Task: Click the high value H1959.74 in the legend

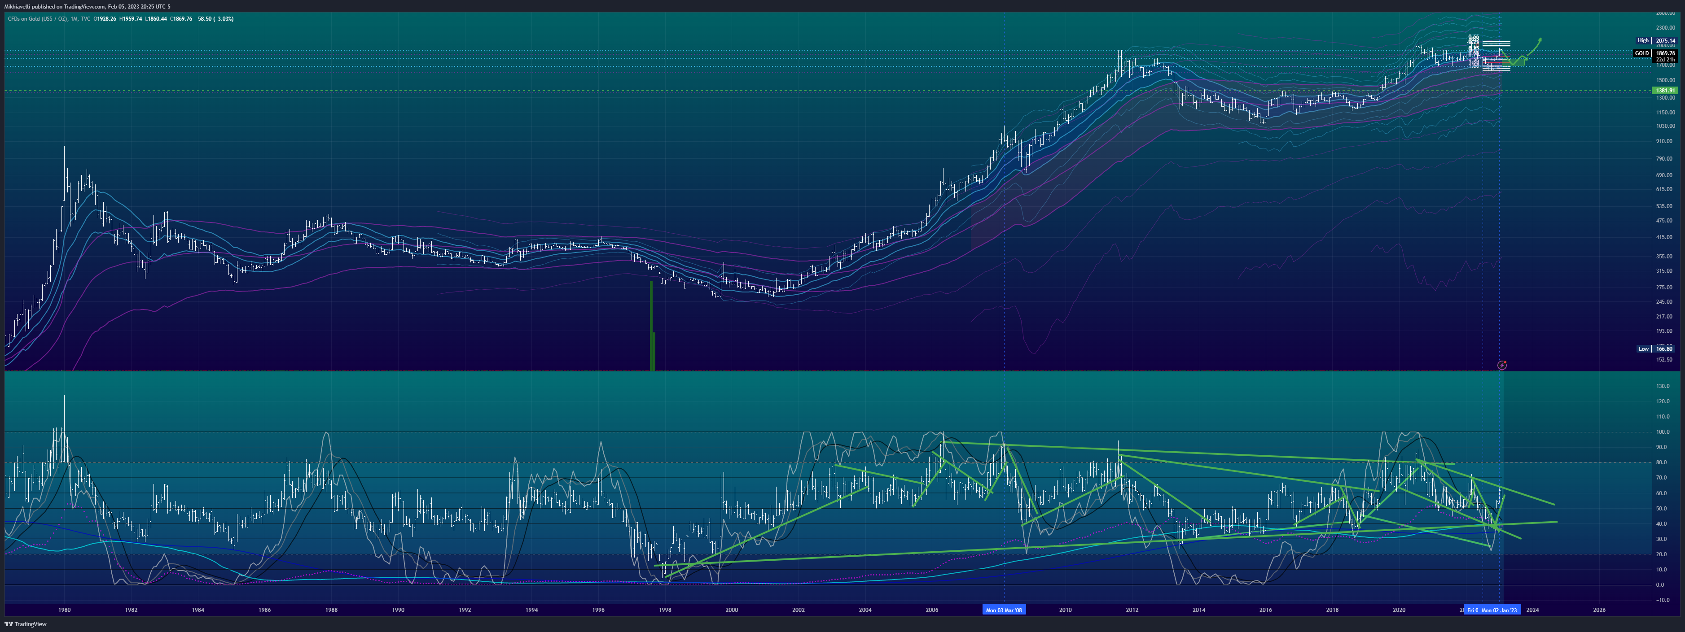Action: [x=130, y=19]
